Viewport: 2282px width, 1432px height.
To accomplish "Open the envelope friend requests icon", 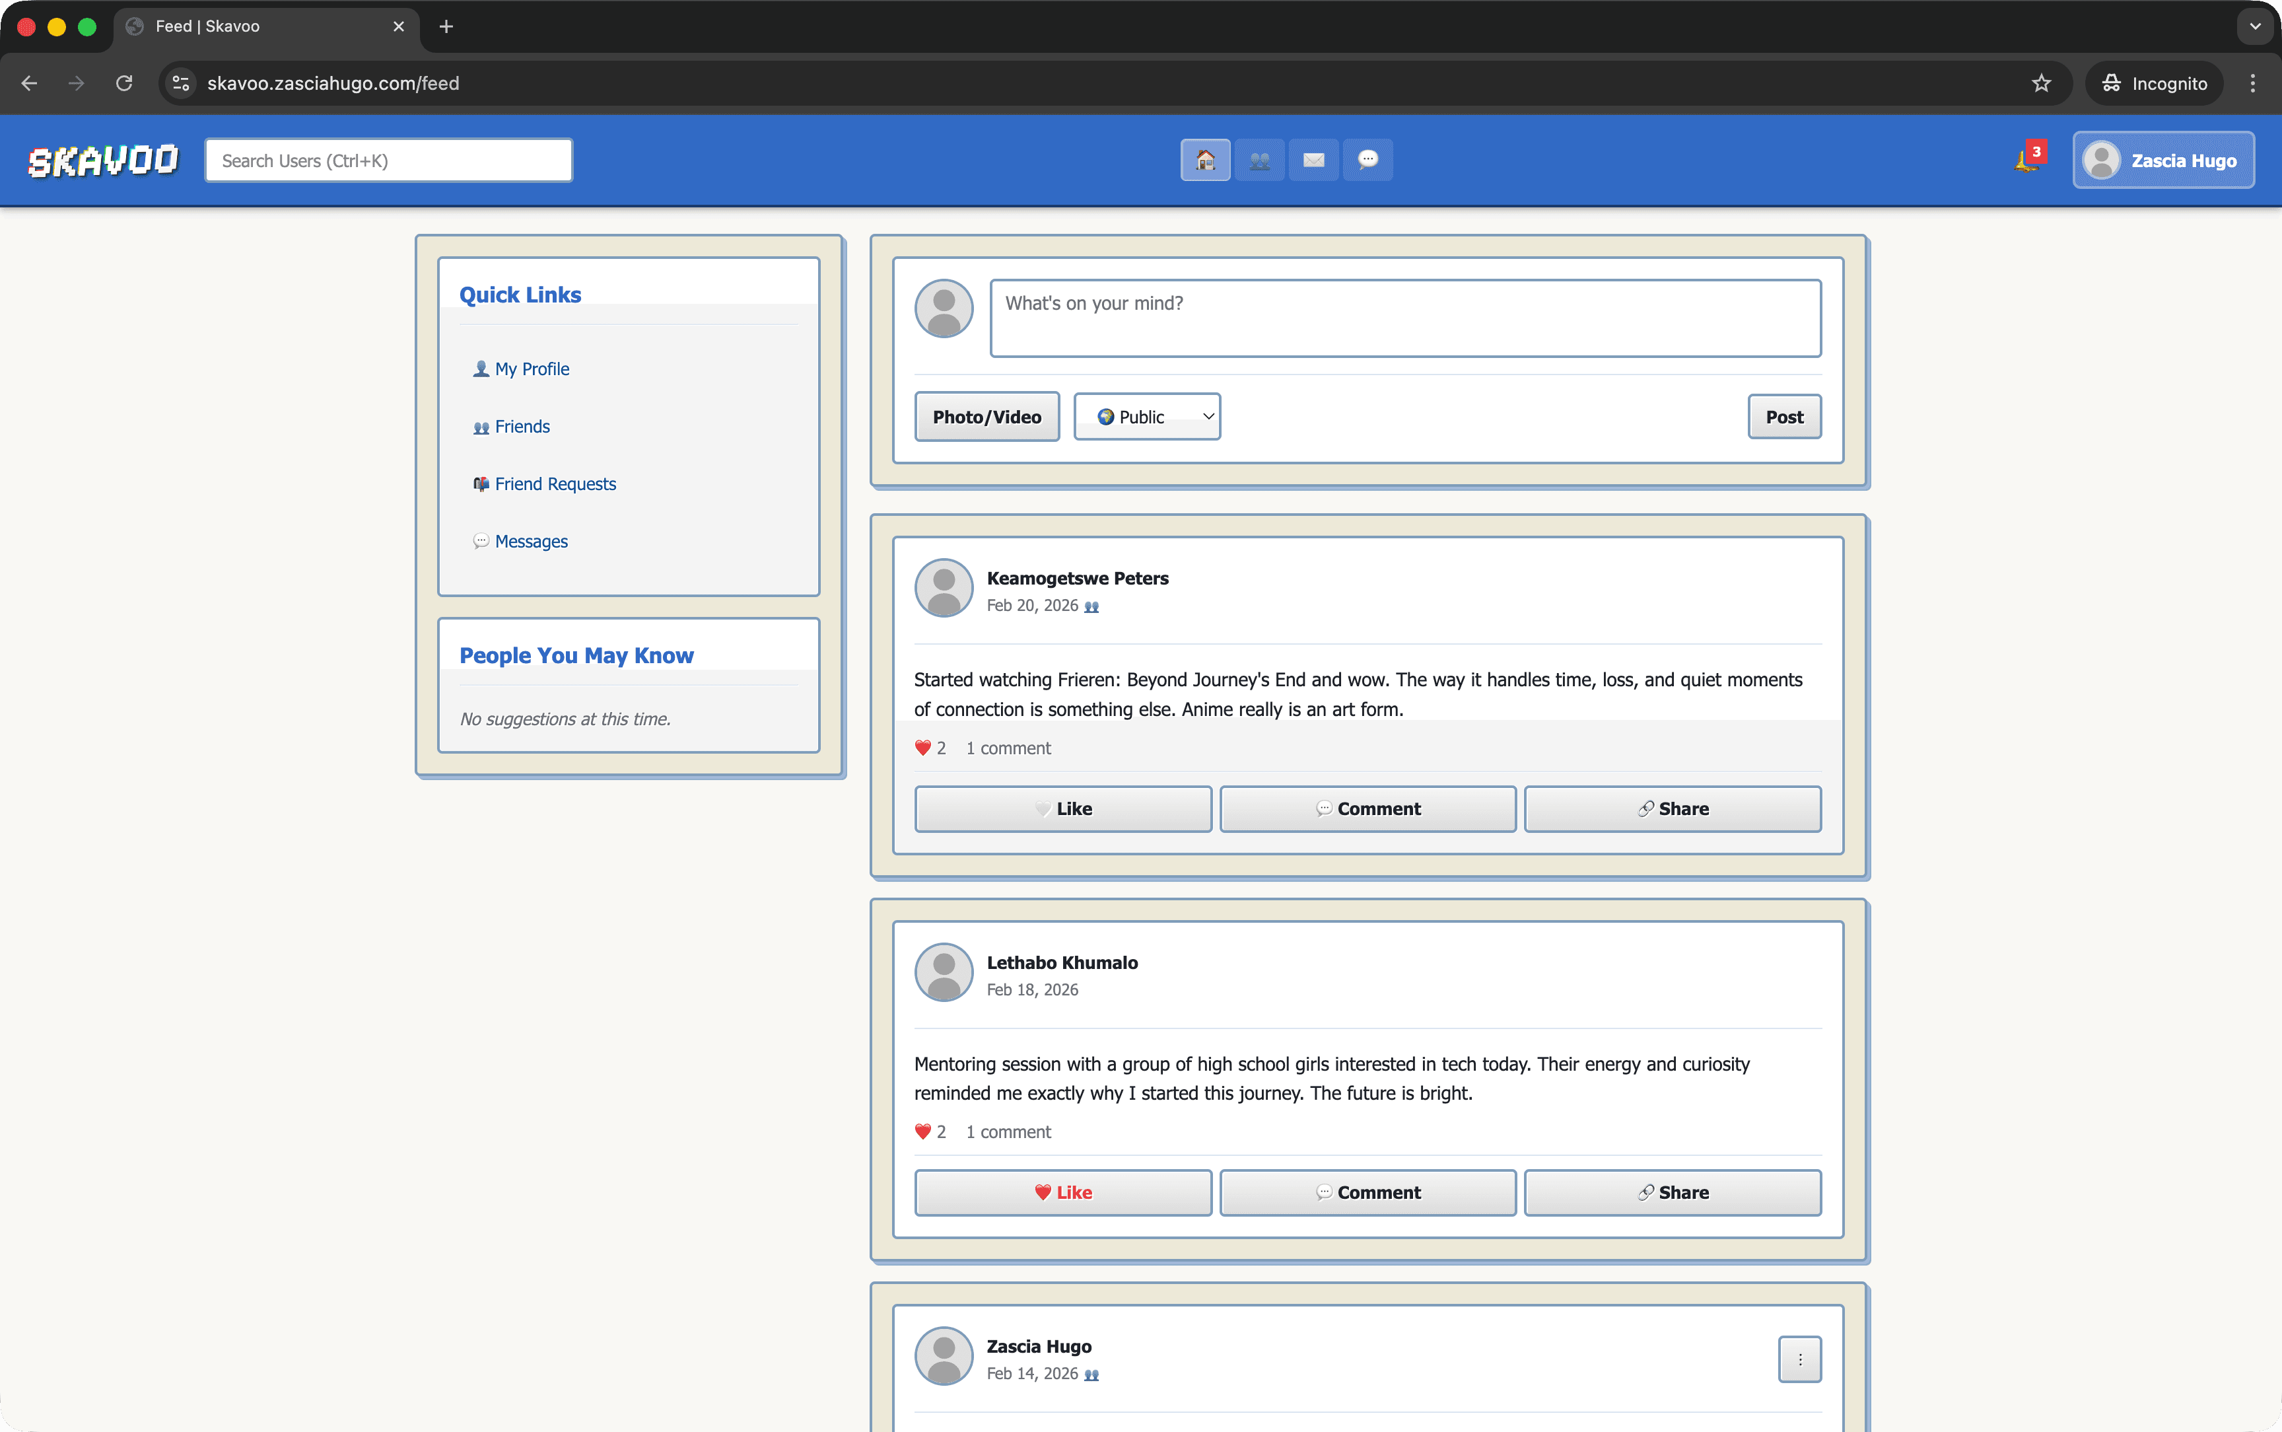I will tap(1313, 160).
